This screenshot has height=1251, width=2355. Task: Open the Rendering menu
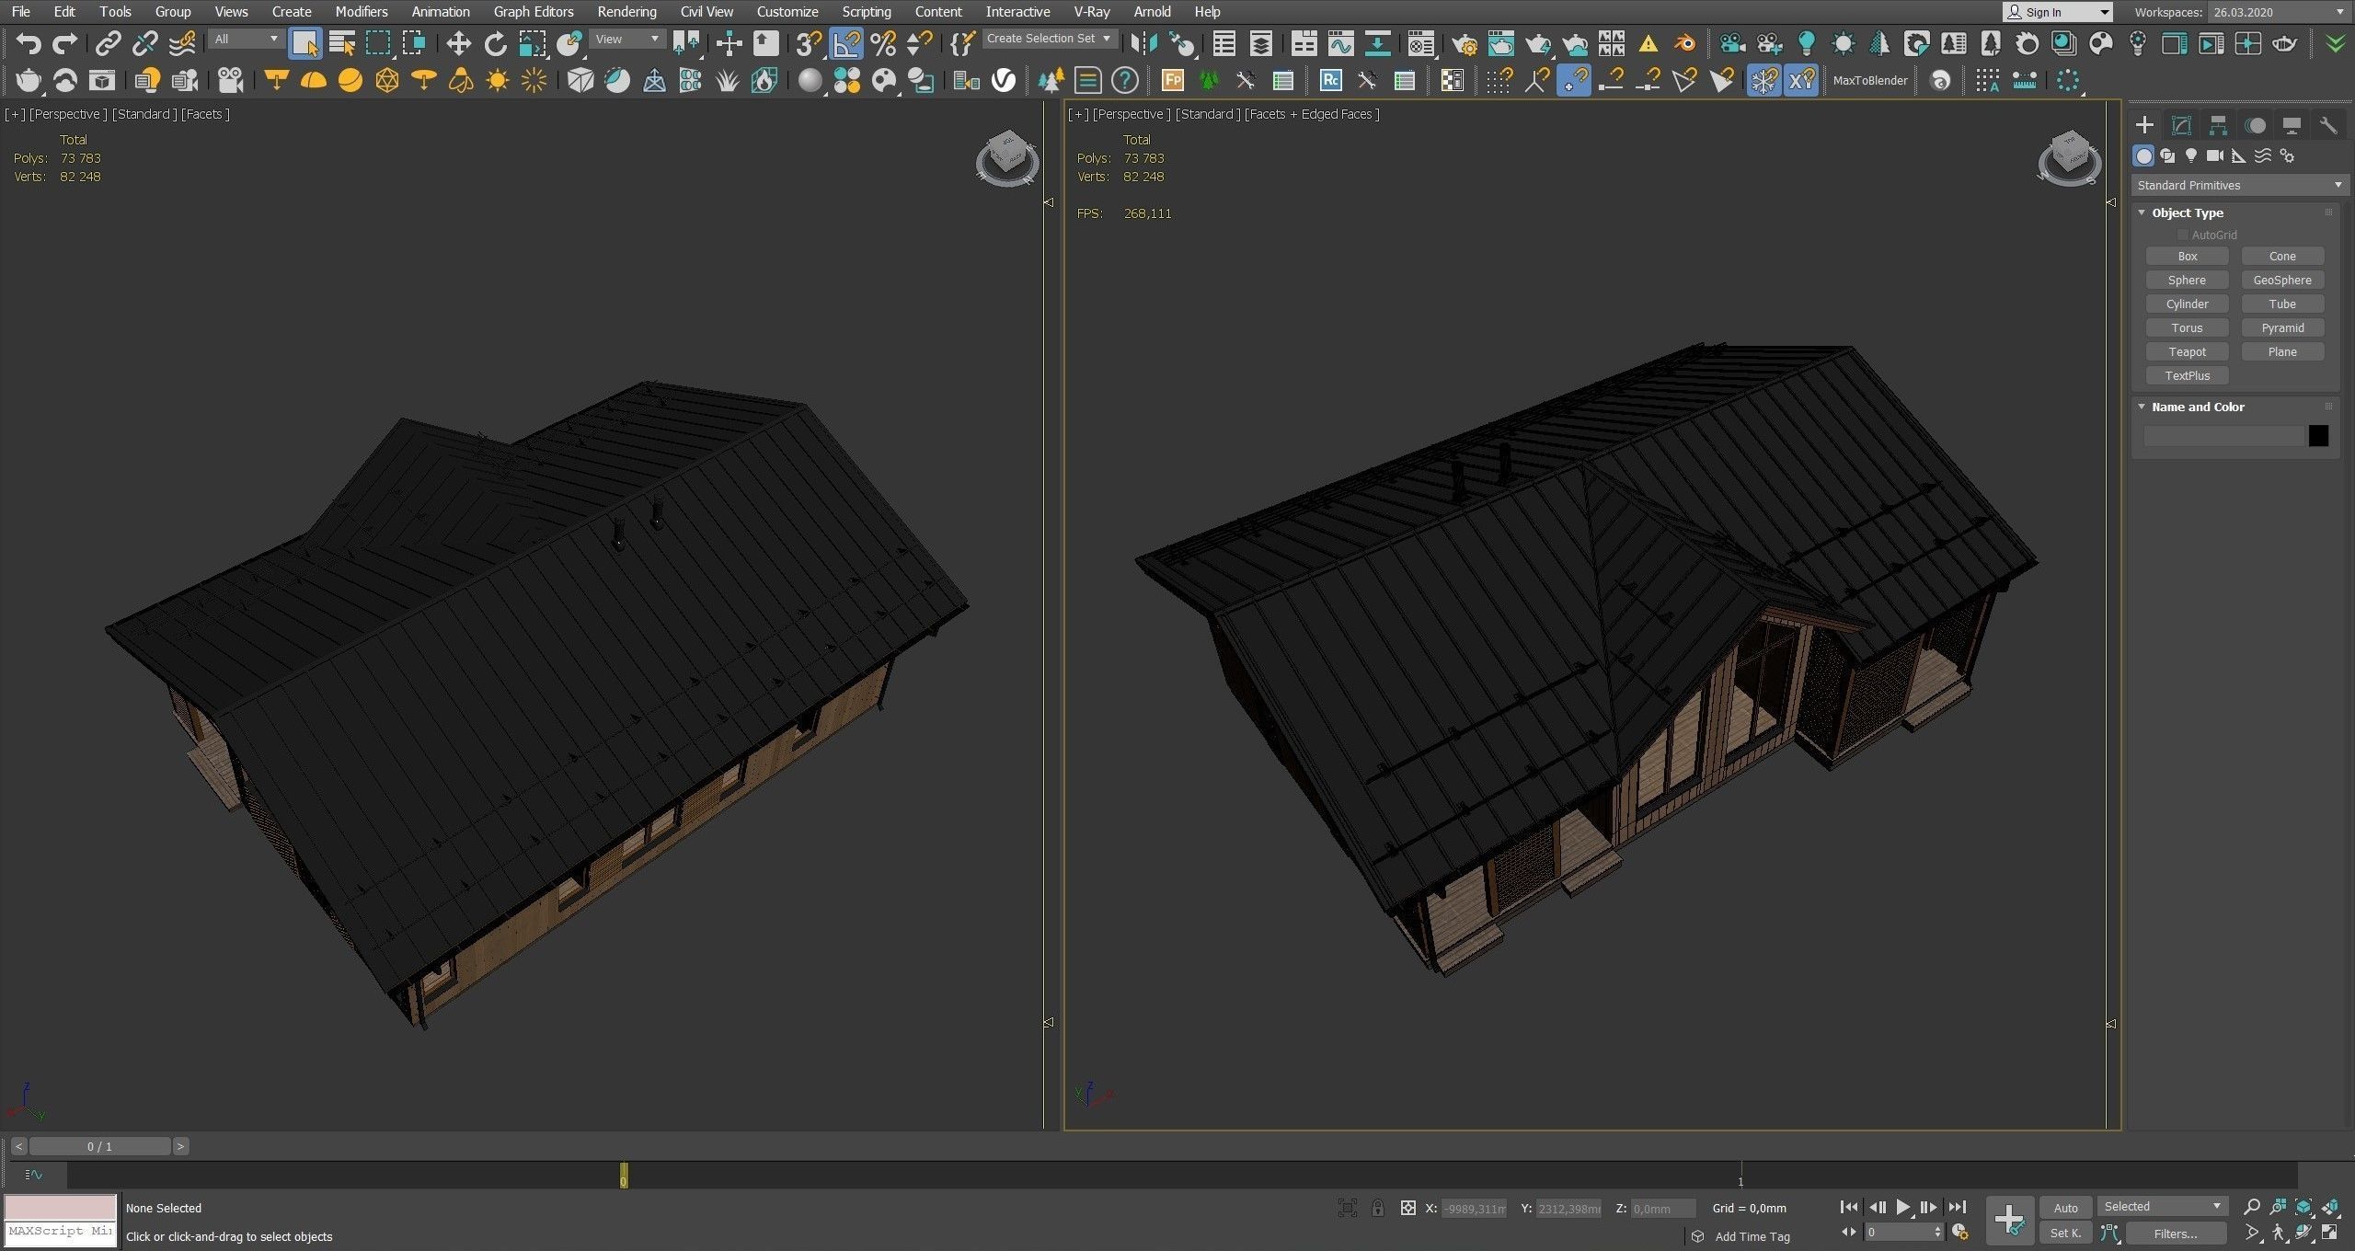click(626, 12)
